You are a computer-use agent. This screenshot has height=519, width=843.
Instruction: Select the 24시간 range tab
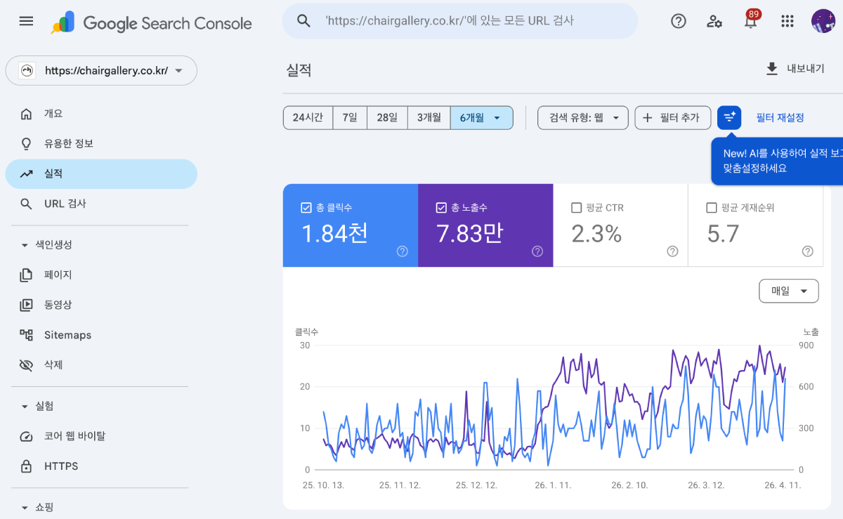tap(308, 117)
